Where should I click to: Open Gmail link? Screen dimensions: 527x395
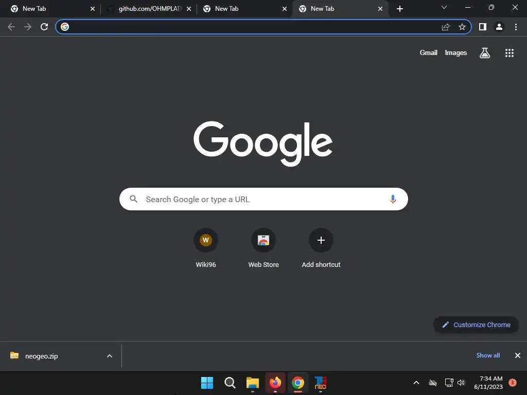click(x=429, y=53)
